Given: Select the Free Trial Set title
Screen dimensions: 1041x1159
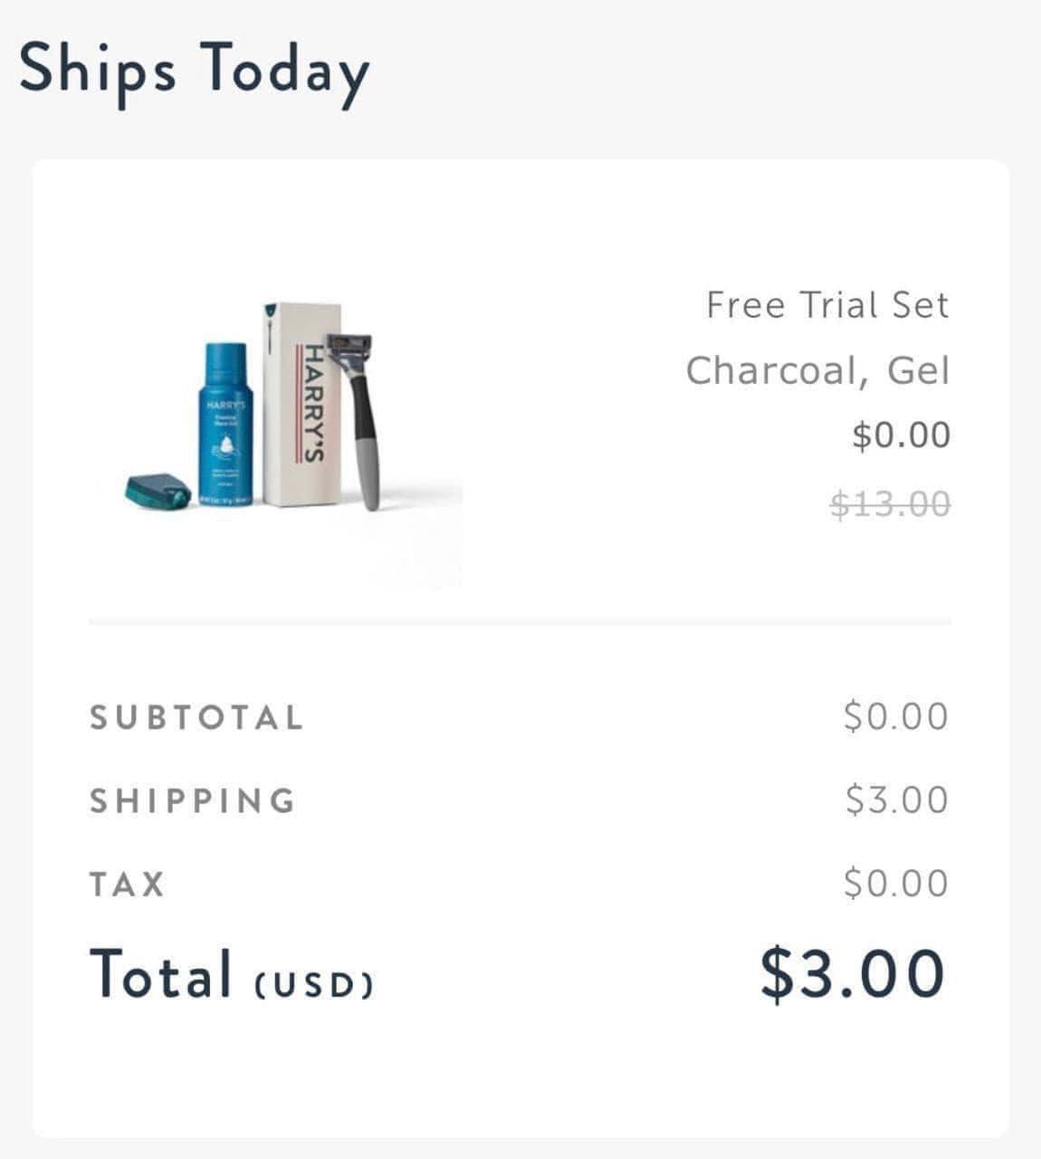Looking at the screenshot, I should [827, 304].
